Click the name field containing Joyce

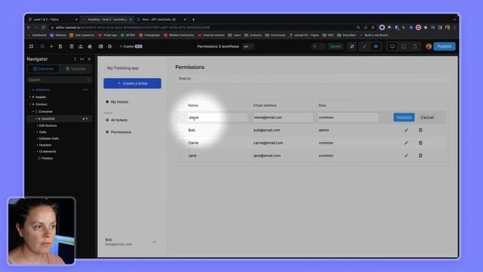point(217,118)
